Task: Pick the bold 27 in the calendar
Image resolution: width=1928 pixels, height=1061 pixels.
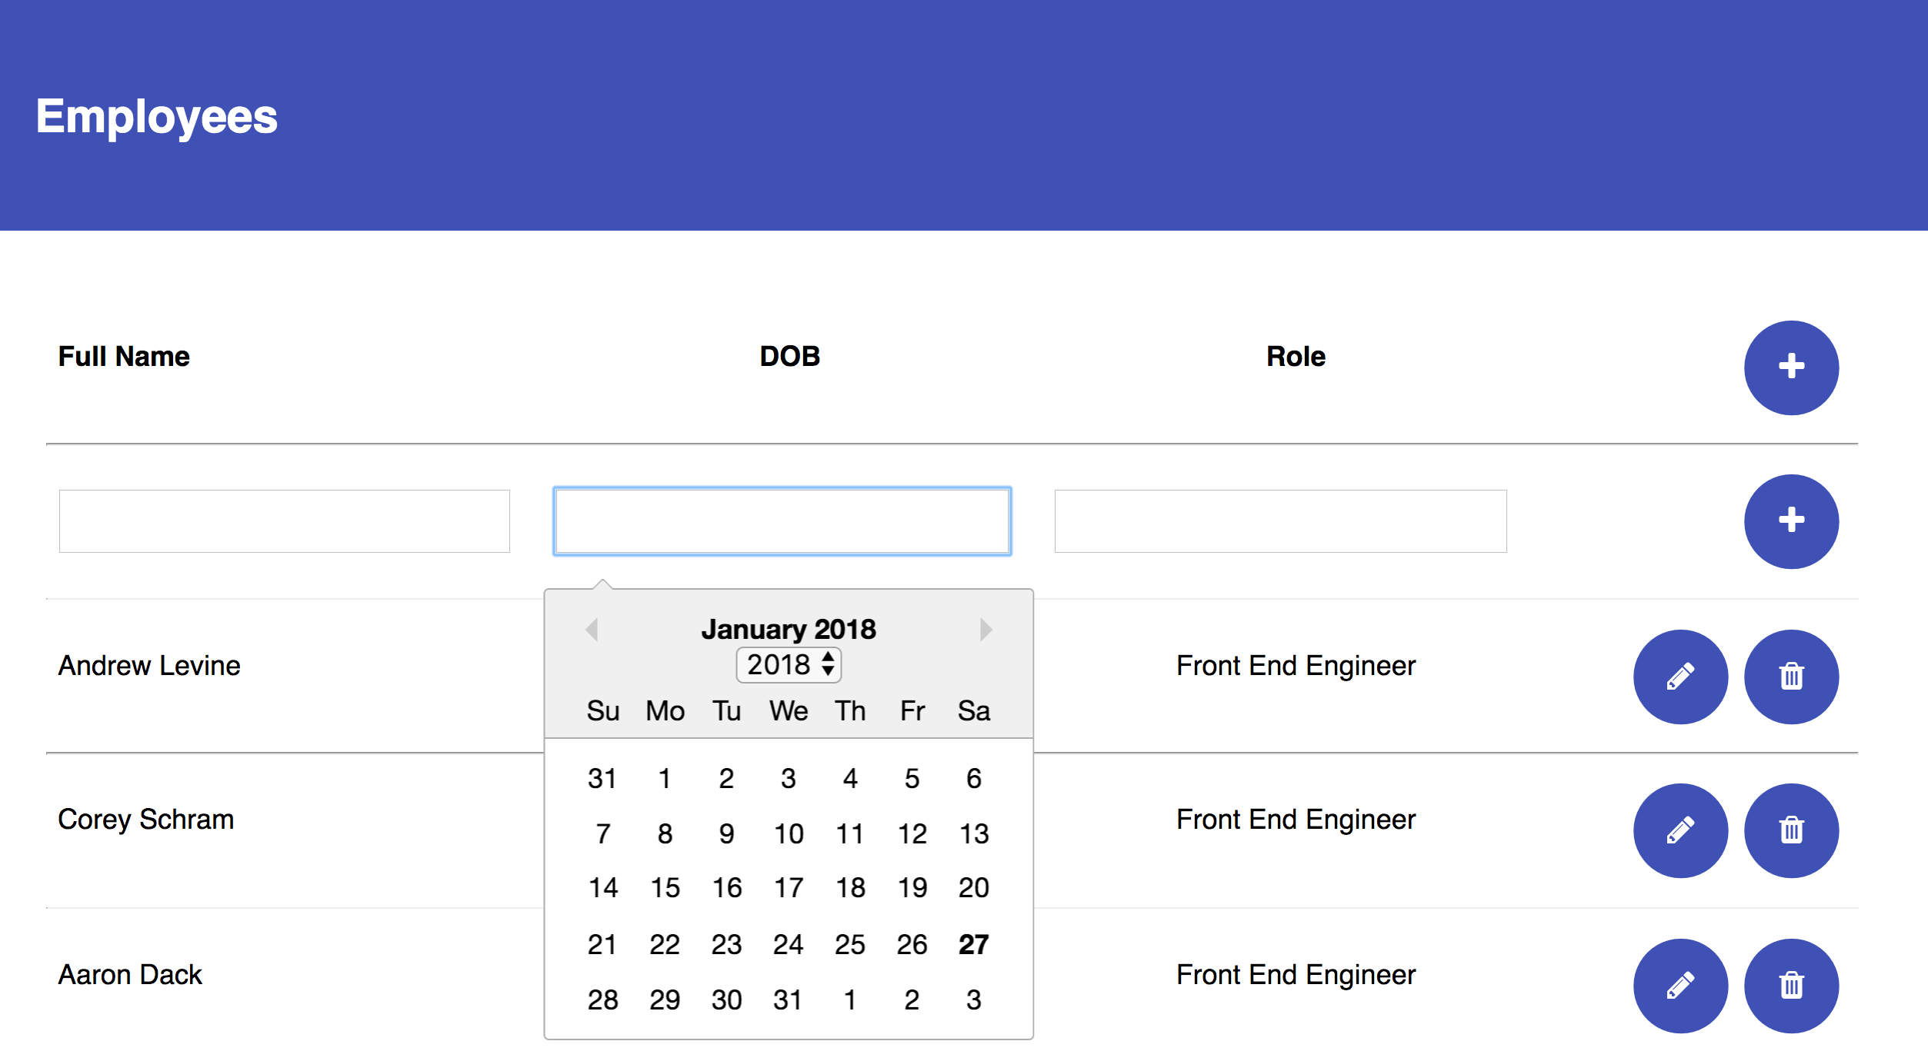Action: (x=973, y=944)
